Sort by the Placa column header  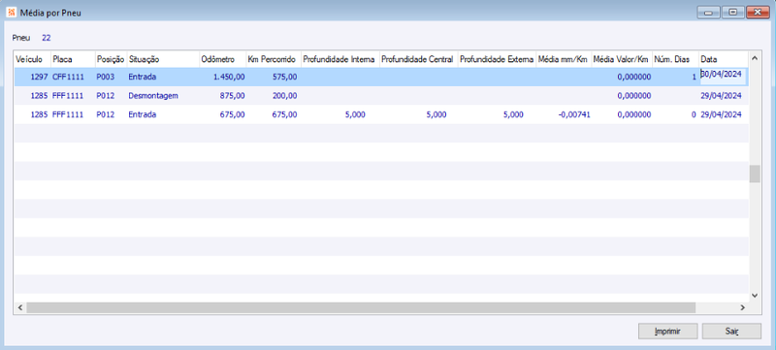pyautogui.click(x=73, y=59)
